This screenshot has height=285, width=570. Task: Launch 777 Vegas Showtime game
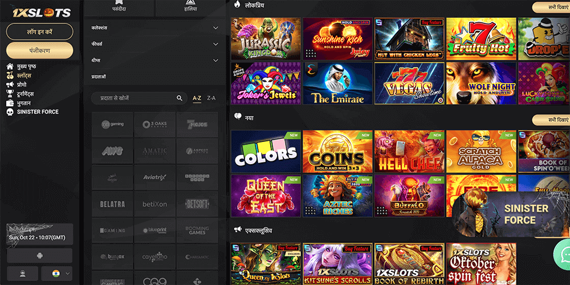coord(409,83)
